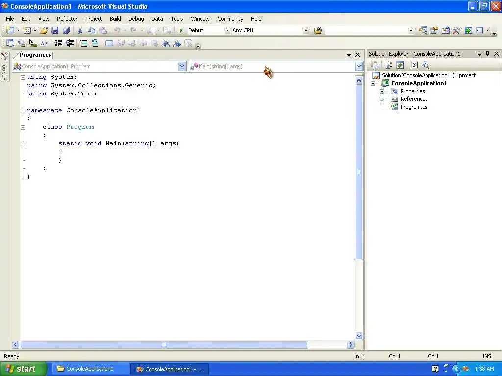Toggle Auto Hide pin on Solution Explorer
Image resolution: width=502 pixels, height=376 pixels.
click(488, 54)
